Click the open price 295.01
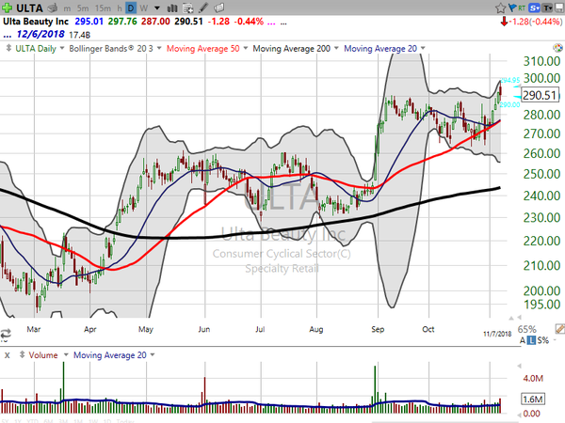This screenshot has height=423, width=565. (89, 22)
